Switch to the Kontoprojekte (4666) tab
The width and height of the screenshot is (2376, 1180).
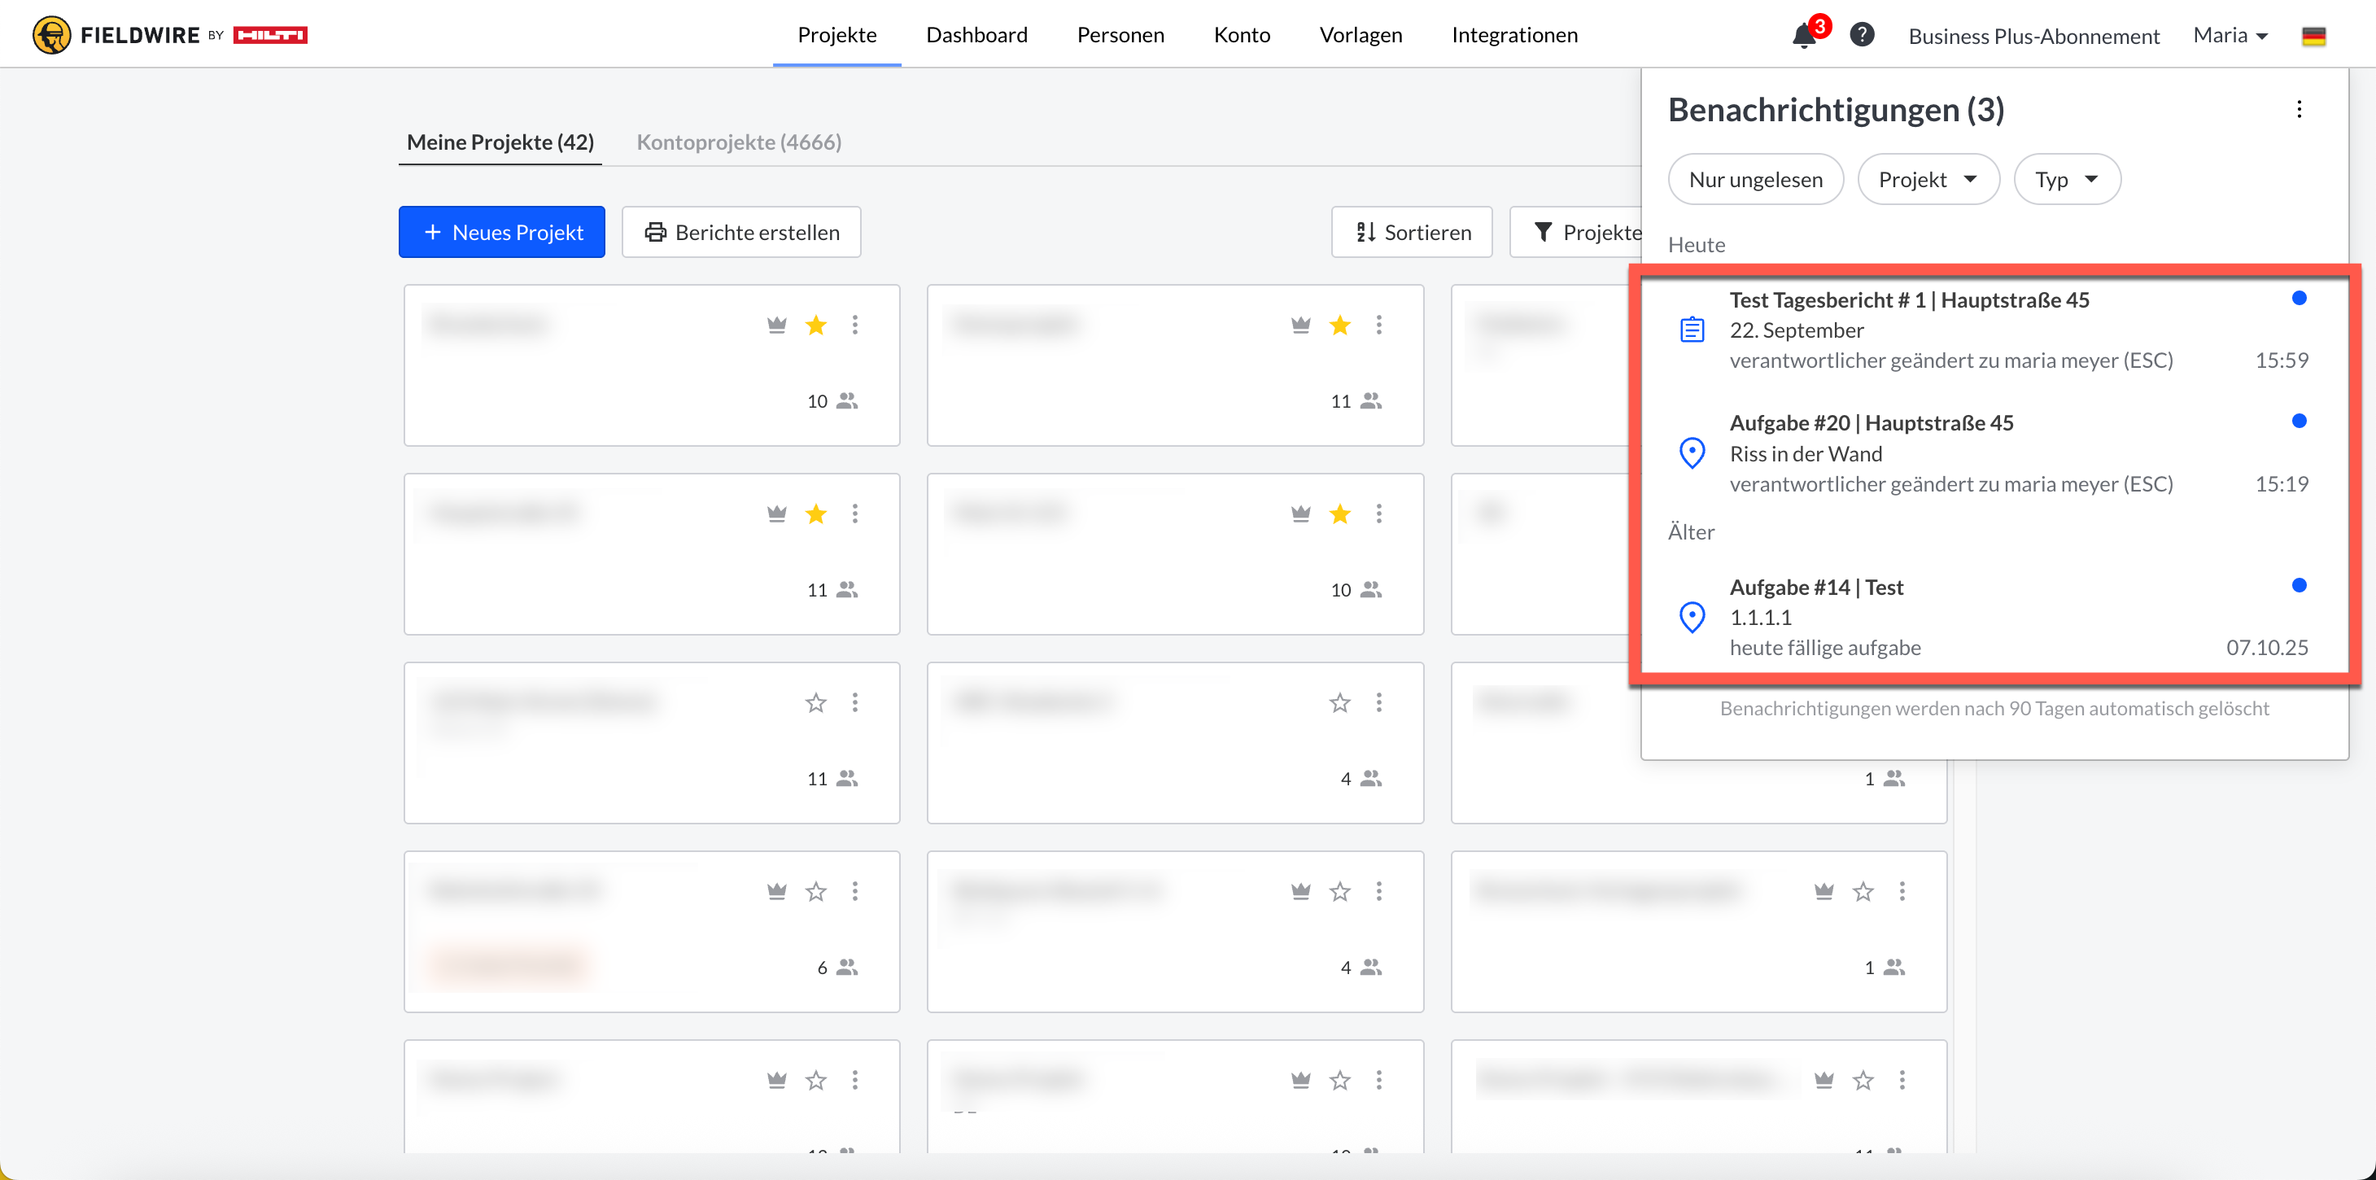click(739, 142)
